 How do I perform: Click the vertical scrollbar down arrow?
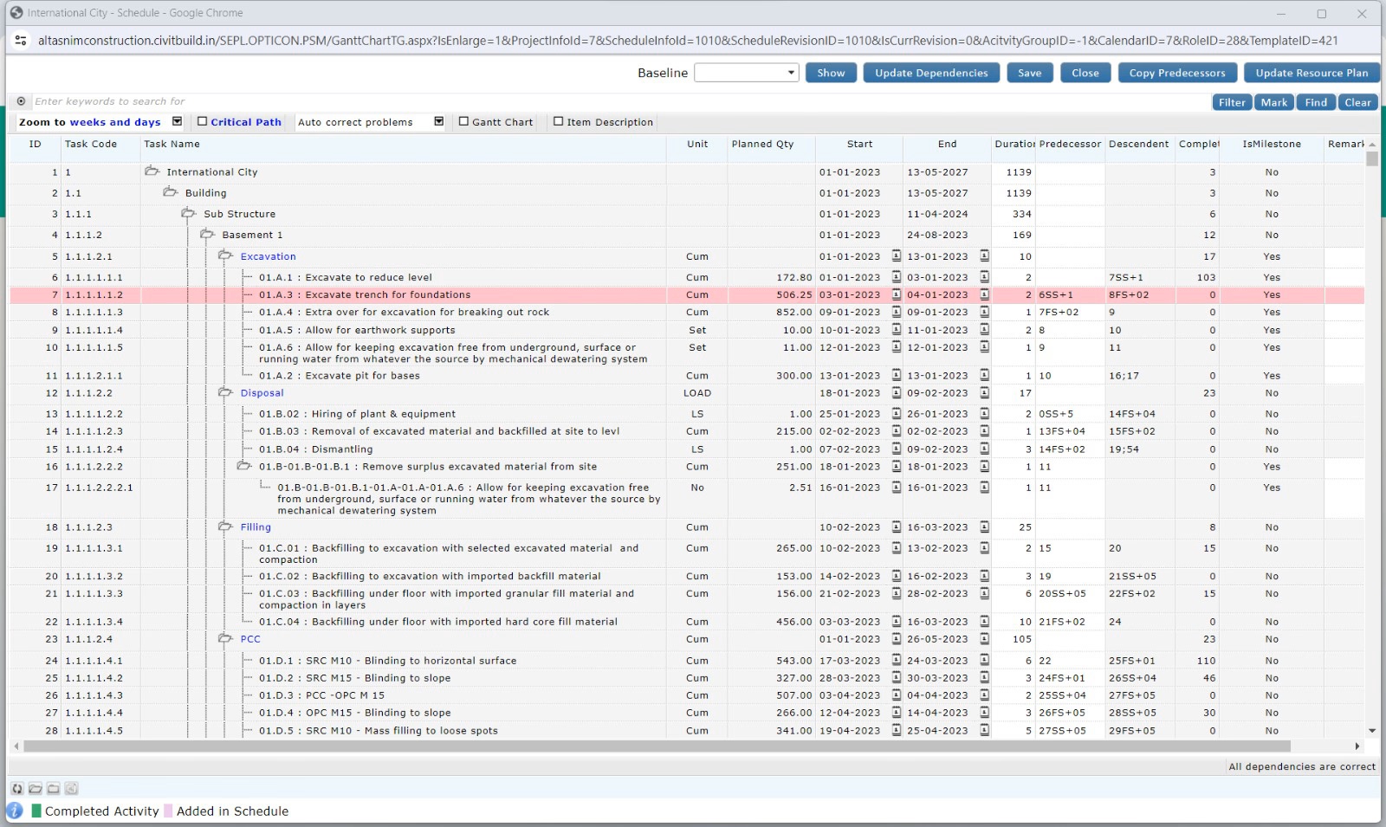click(x=1372, y=731)
